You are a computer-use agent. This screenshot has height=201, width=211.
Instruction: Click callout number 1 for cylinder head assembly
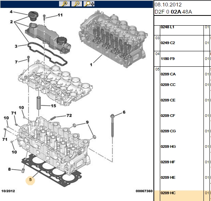click(91, 65)
